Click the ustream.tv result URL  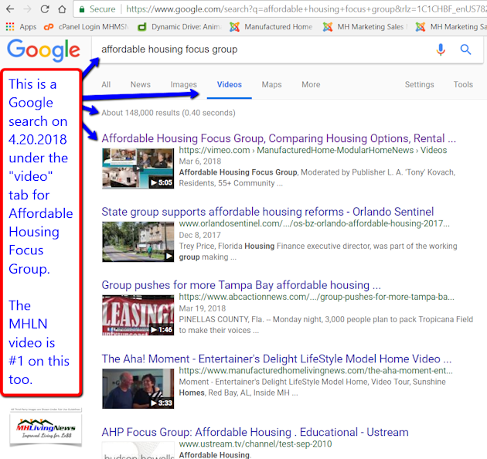pos(255,444)
